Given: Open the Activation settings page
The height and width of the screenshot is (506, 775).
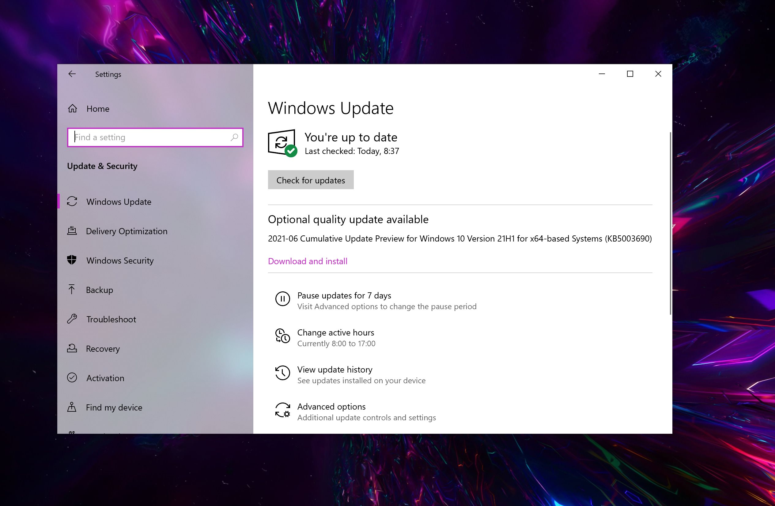Looking at the screenshot, I should pos(155,378).
